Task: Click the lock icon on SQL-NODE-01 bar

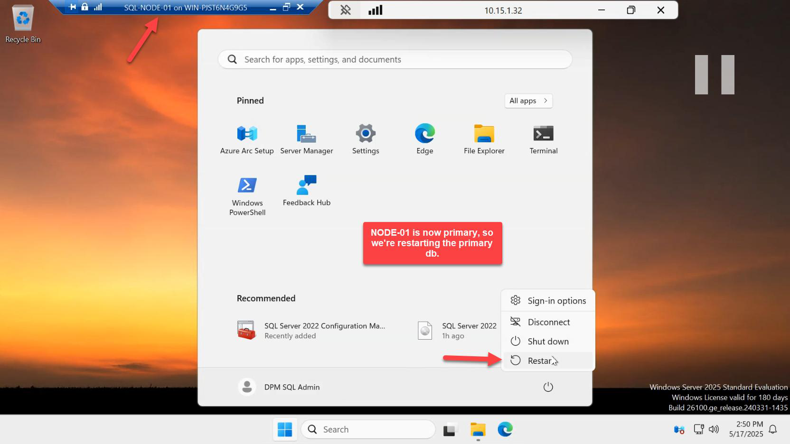Action: [85, 7]
